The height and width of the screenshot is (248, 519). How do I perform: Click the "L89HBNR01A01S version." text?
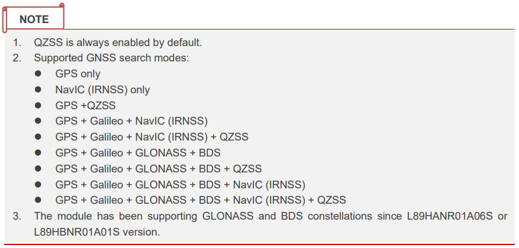click(x=96, y=231)
